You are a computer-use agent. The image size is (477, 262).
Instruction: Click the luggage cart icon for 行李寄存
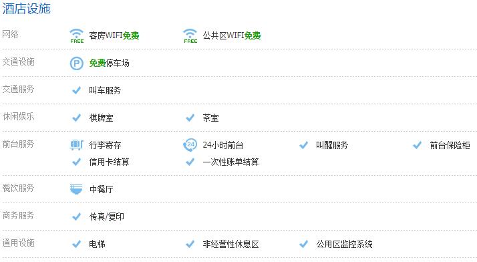(x=76, y=145)
